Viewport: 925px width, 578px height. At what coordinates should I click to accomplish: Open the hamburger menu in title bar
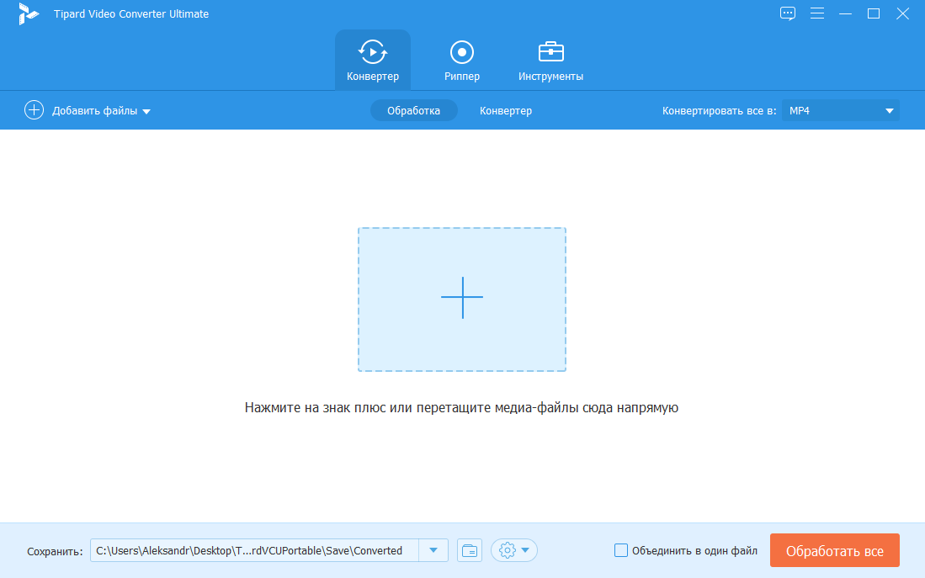(x=816, y=13)
